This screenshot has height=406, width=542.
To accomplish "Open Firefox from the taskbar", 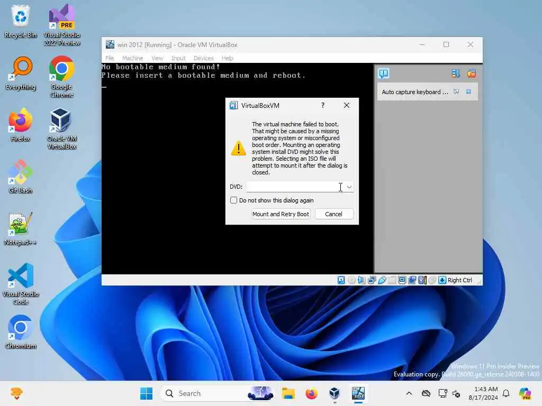I will pyautogui.click(x=311, y=393).
